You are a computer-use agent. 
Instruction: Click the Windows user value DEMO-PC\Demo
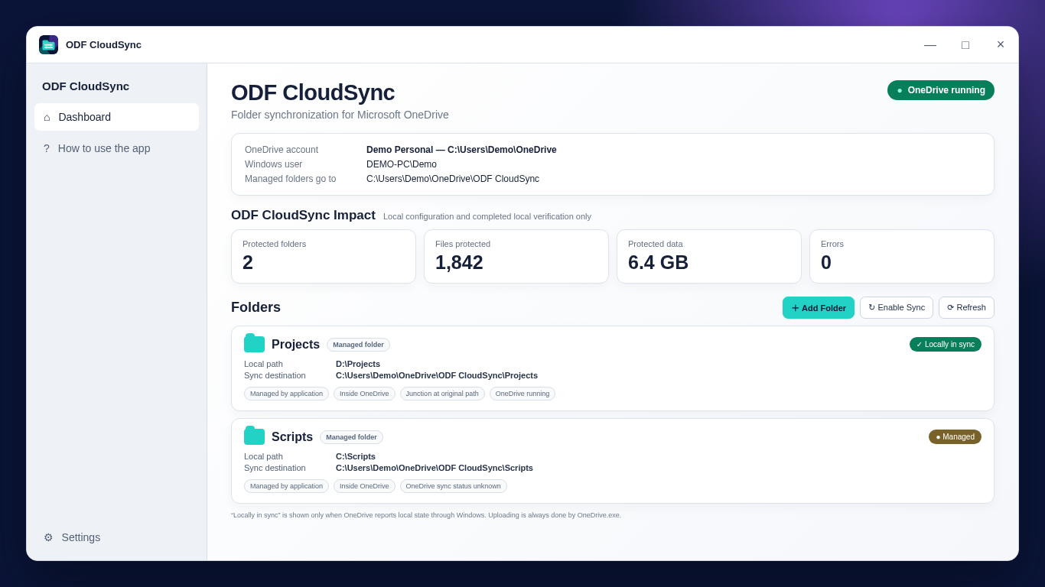tap(402, 164)
